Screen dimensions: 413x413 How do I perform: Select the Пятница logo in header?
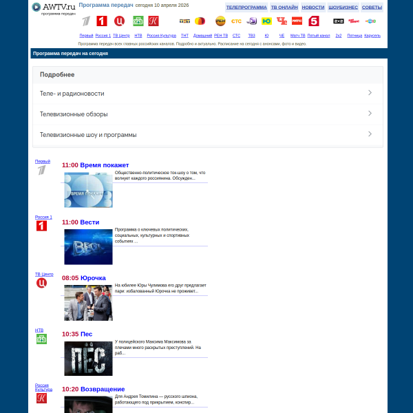(354, 21)
